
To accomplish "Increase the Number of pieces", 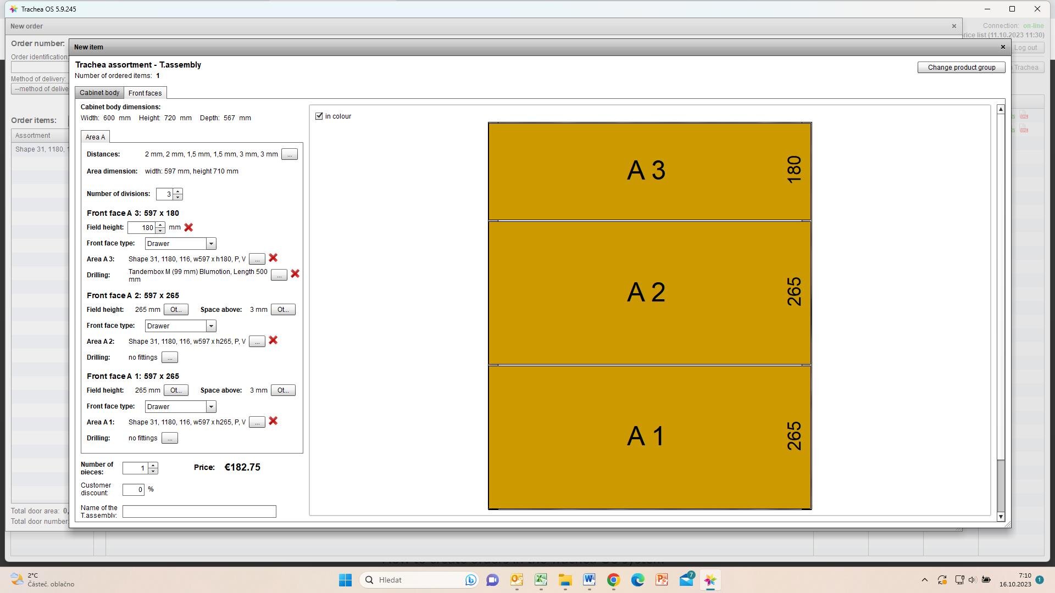I will 153,465.
